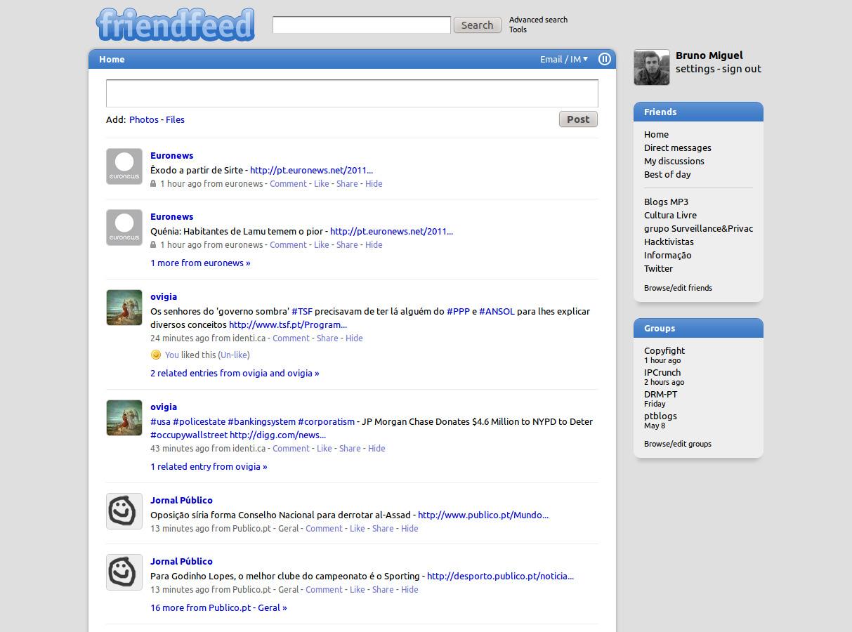Open Best of day
The image size is (852, 632).
click(x=667, y=174)
